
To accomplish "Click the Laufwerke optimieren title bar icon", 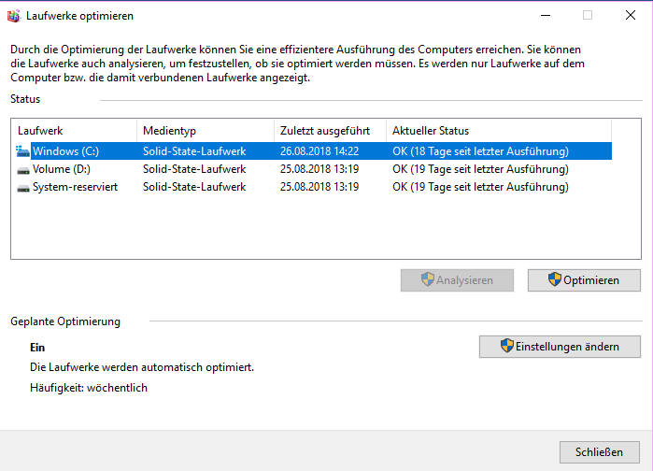I will (x=13, y=16).
